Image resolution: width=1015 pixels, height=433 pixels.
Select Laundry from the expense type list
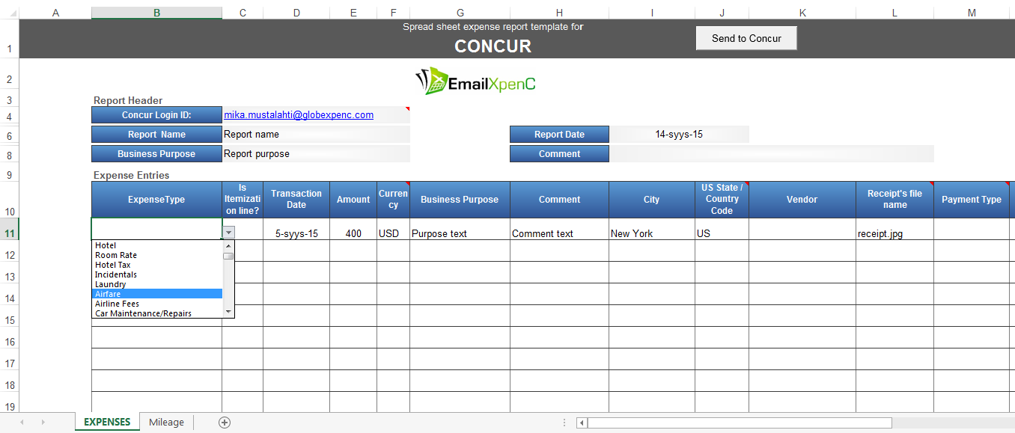157,284
